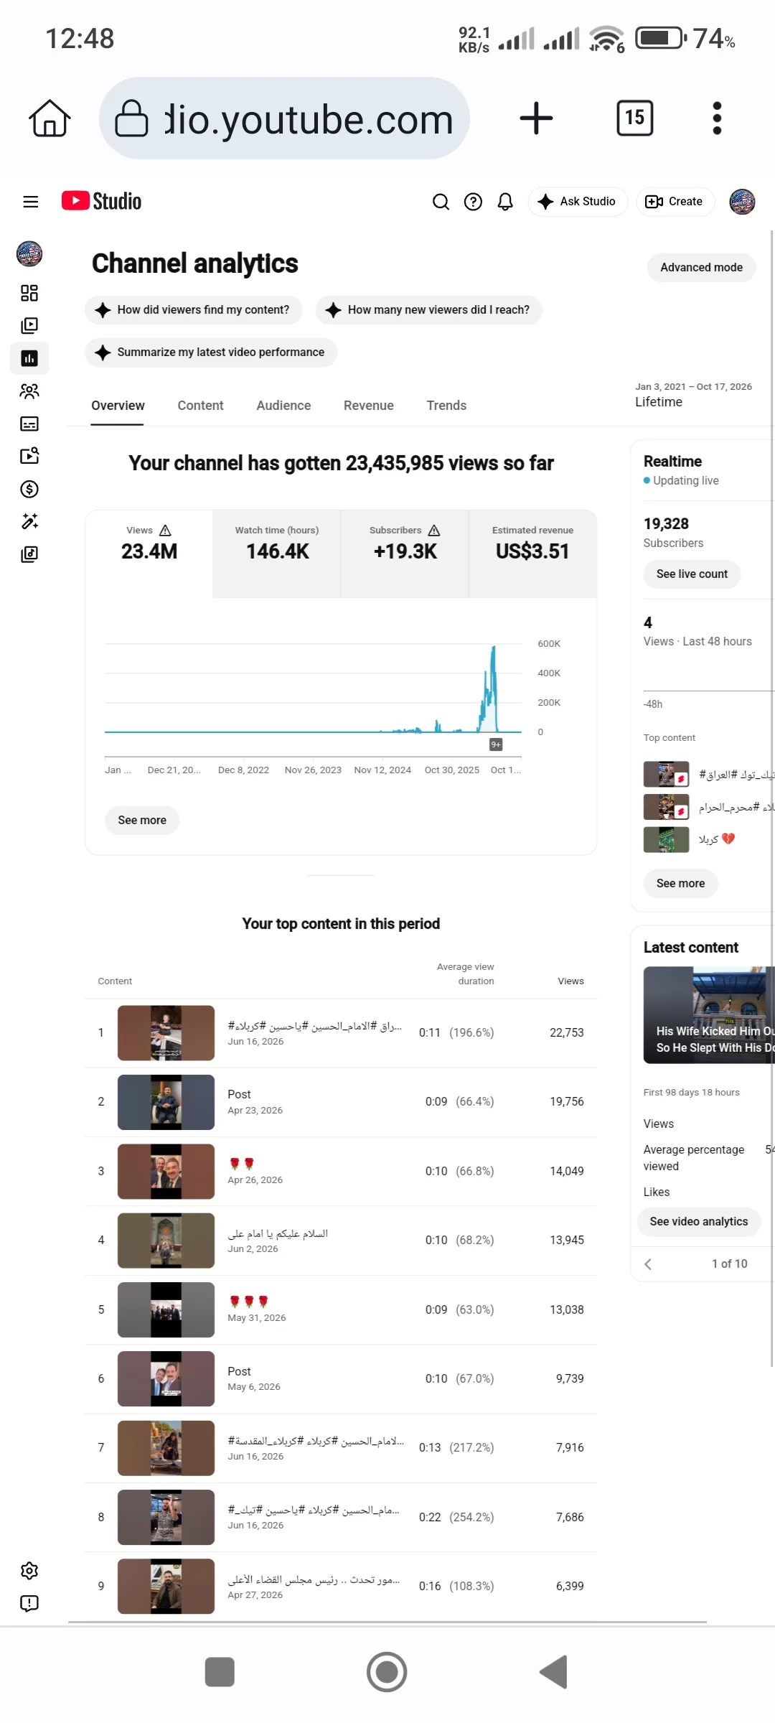
Task: Open the tab switcher showing 15 tabs
Action: (x=634, y=118)
